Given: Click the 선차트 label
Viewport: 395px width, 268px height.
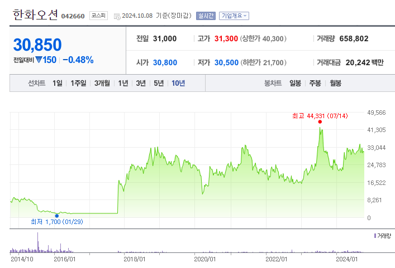Looking at the screenshot, I should click(37, 83).
